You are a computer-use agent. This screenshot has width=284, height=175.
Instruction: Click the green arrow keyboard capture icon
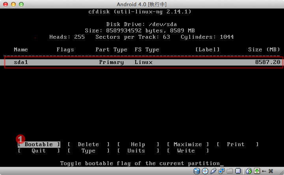pyautogui.click(x=257, y=171)
